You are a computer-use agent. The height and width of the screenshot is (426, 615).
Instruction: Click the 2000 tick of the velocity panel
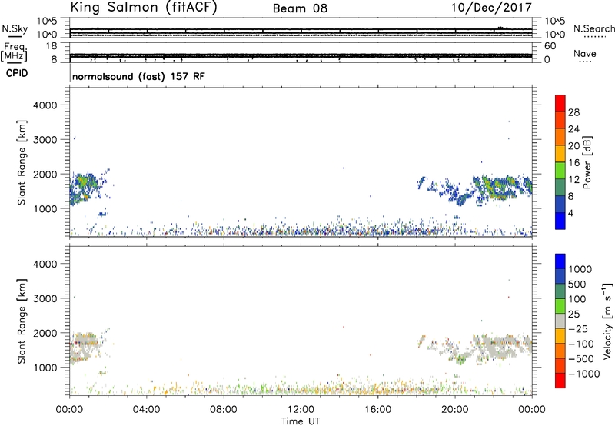(45, 333)
